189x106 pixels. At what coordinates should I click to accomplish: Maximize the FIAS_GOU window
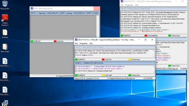(x=183, y=1)
